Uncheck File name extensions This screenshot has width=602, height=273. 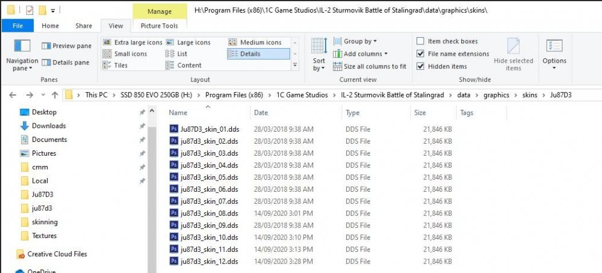420,54
